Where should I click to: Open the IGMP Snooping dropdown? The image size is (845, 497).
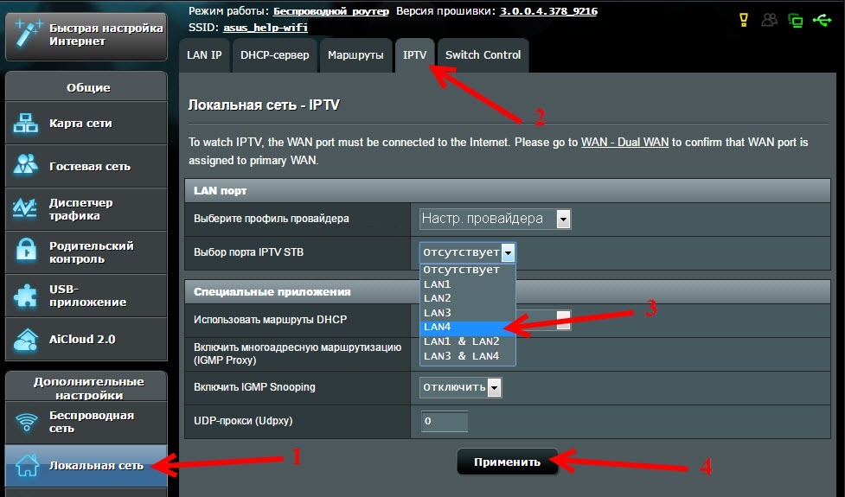[x=460, y=387]
